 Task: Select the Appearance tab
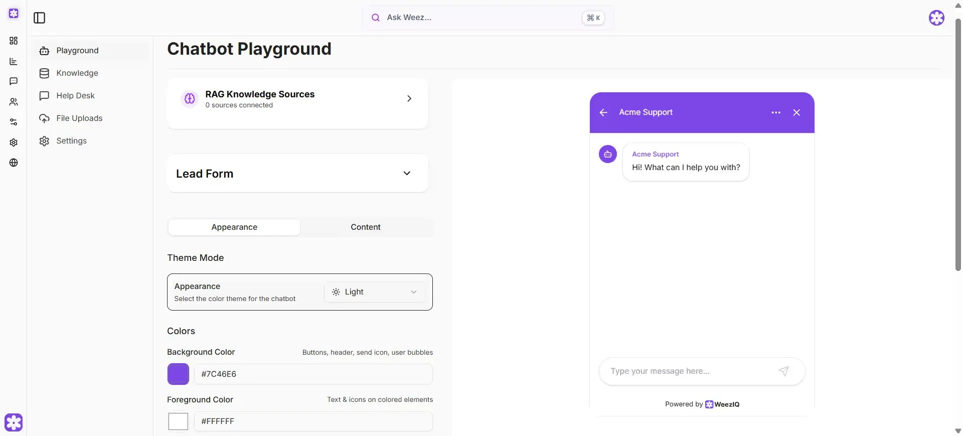pyautogui.click(x=234, y=227)
